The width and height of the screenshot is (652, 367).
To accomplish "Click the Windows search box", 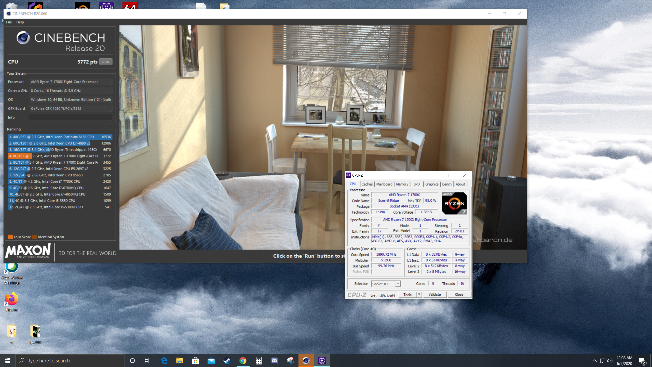I will 70,361.
